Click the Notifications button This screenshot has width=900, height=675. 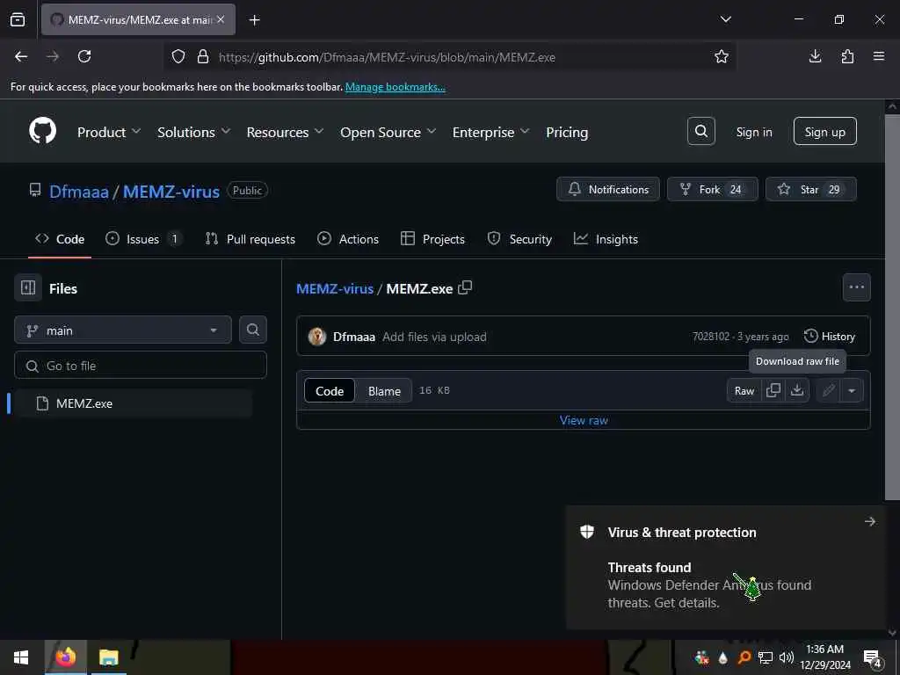point(608,190)
